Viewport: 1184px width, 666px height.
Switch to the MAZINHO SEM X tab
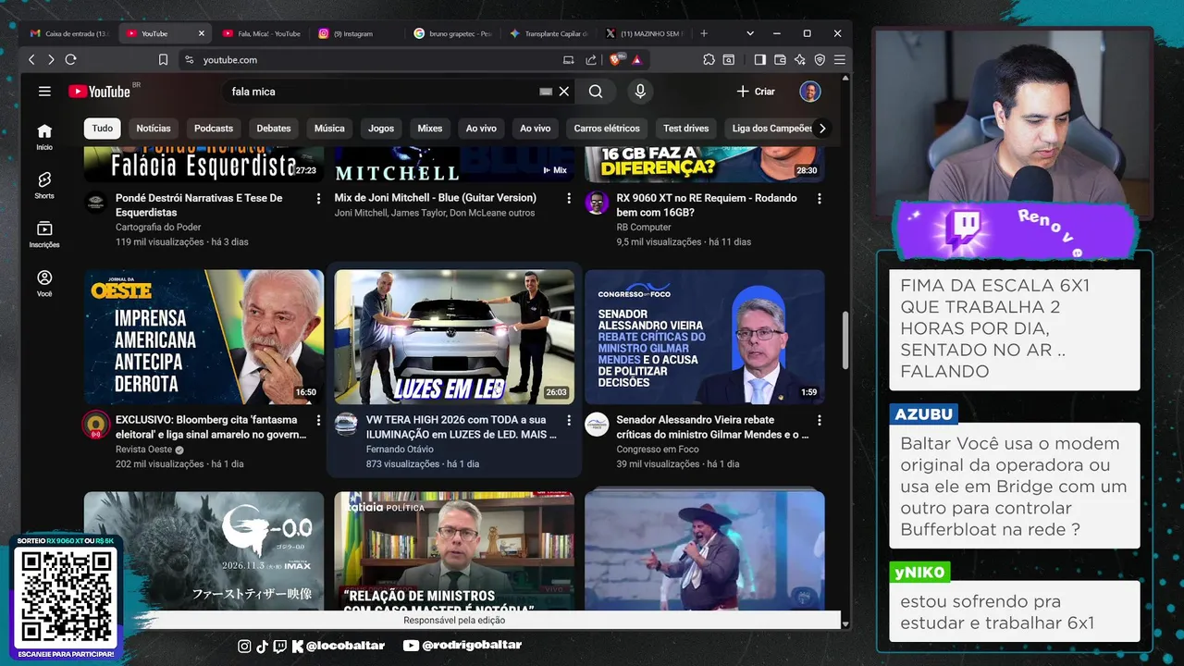pyautogui.click(x=645, y=33)
